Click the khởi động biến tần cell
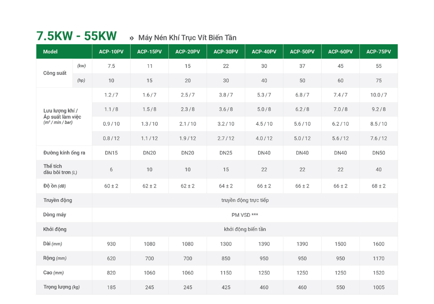This screenshot has height=304, width=434. pos(245,229)
